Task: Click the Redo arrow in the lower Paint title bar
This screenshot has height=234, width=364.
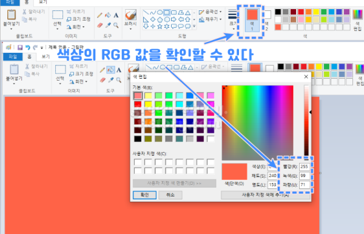Action: click(35, 47)
